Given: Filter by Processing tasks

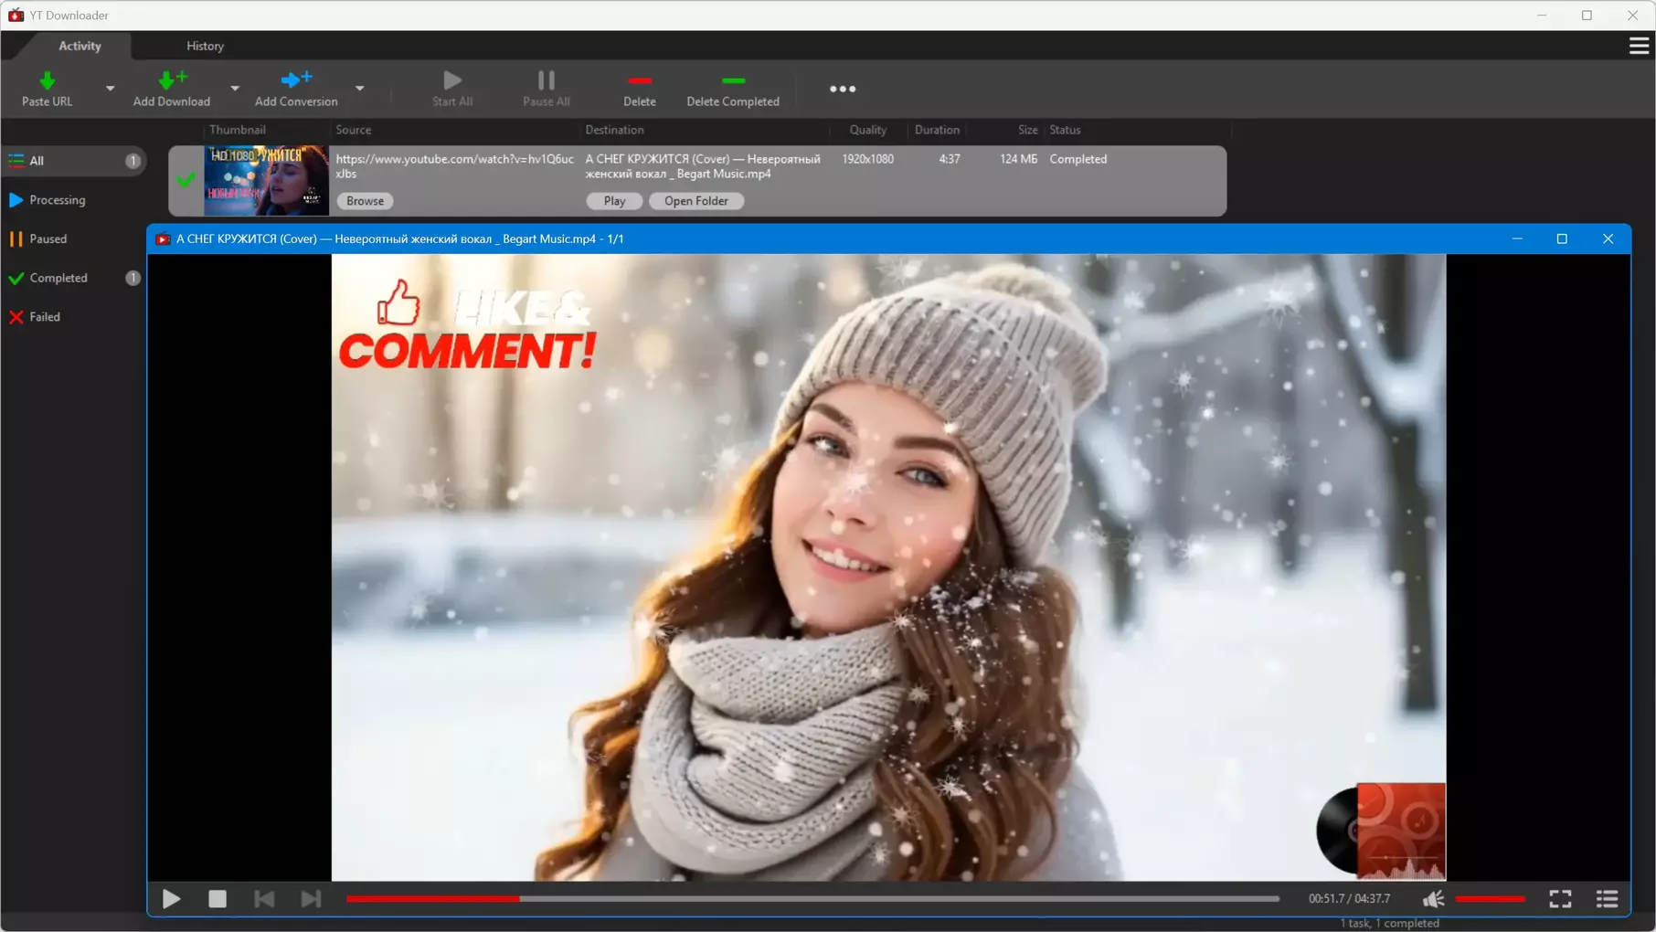Looking at the screenshot, I should 74,200.
